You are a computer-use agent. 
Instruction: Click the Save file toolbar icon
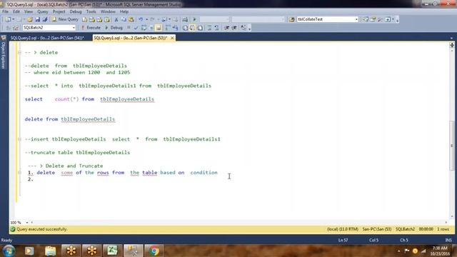tap(38, 19)
